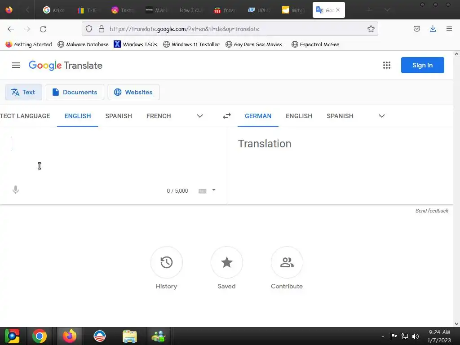Select Spanish as source language
Viewport: 460px width, 345px height.
(119, 116)
